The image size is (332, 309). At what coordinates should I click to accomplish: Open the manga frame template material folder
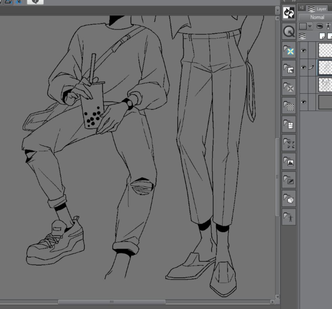coord(289,124)
